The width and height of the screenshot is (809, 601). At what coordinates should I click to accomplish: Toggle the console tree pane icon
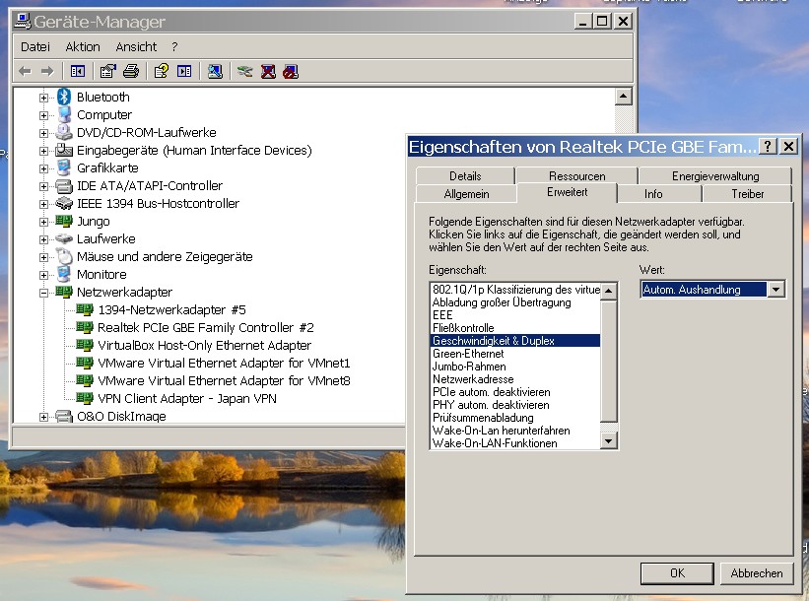tap(78, 71)
